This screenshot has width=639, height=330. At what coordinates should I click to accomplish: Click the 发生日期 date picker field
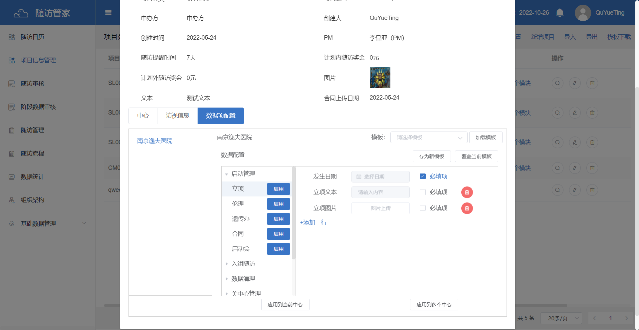coord(380,176)
